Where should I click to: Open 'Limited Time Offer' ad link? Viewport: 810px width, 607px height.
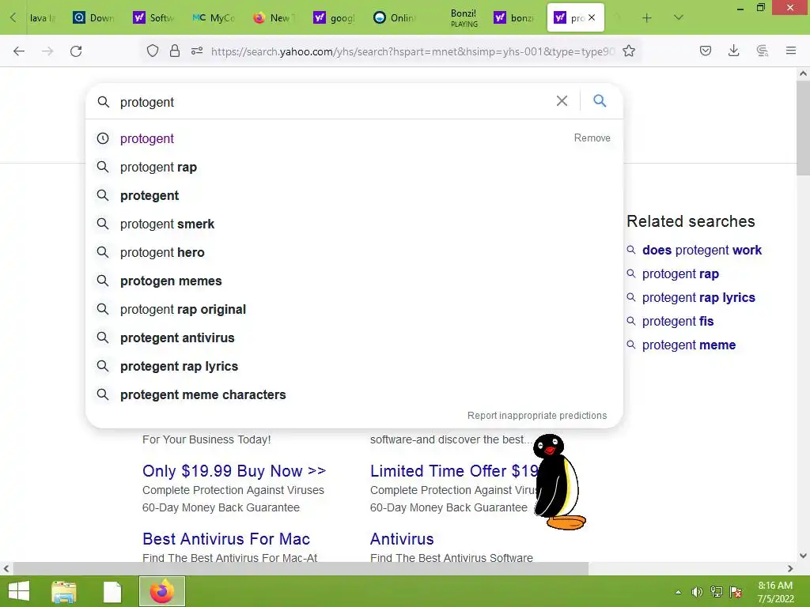point(454,471)
